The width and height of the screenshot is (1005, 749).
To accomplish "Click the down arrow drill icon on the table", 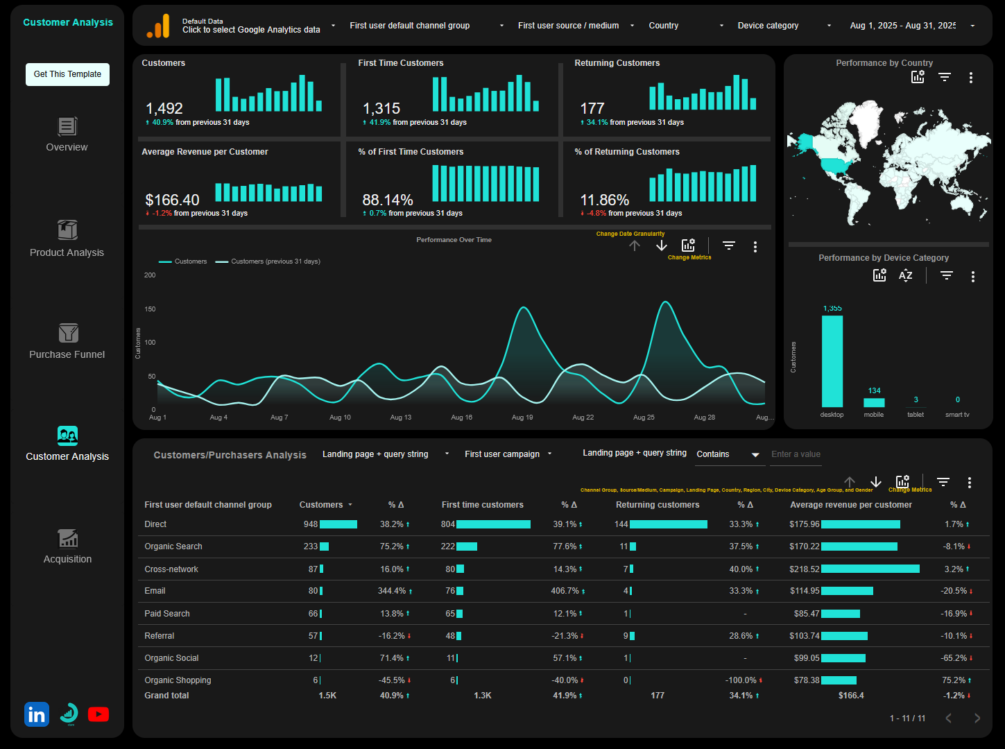I will 875,481.
